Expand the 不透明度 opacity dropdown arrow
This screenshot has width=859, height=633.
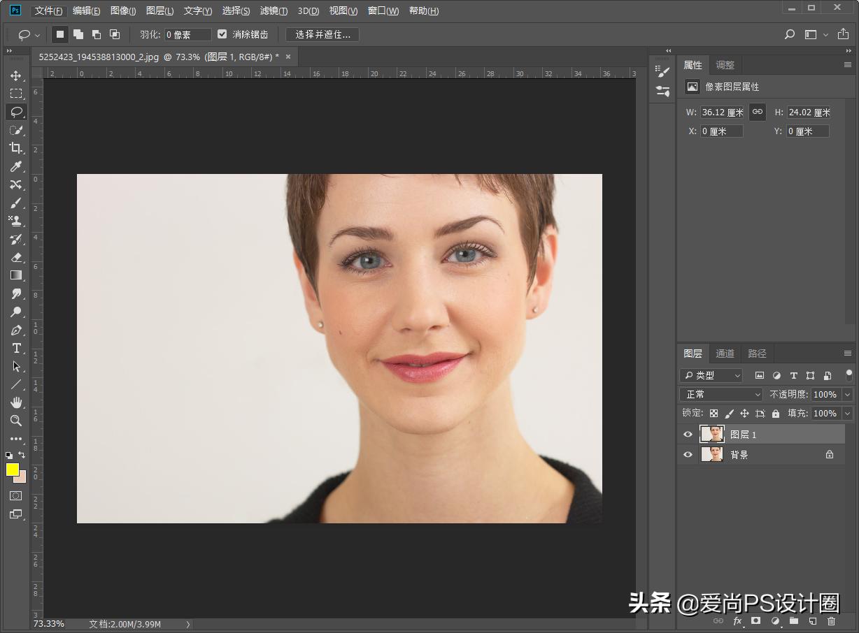pos(847,395)
